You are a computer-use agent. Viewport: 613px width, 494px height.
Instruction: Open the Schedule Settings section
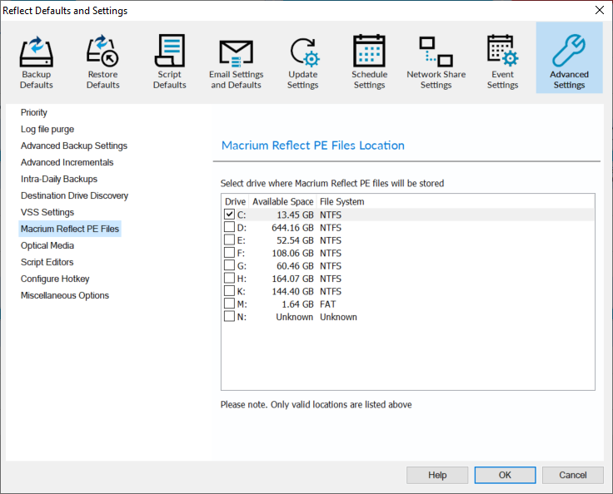point(370,62)
